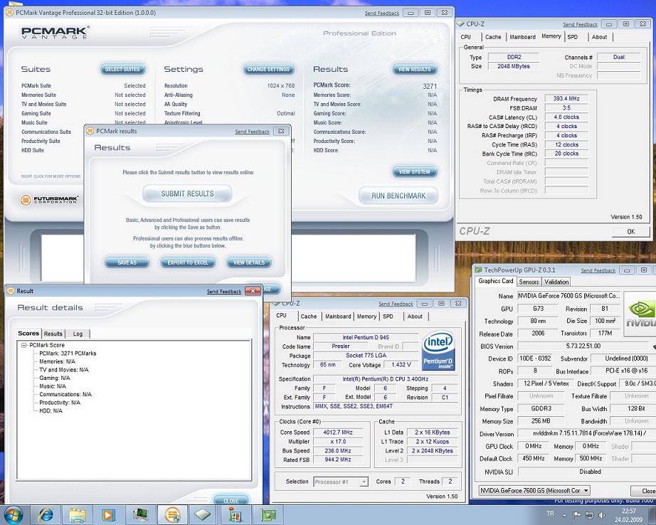Click the Memory CPU-Z window title icon
The width and height of the screenshot is (656, 525).
460,24
